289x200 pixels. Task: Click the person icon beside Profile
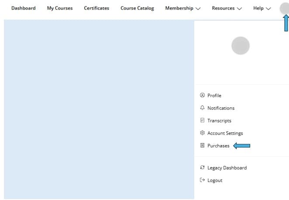pos(202,95)
